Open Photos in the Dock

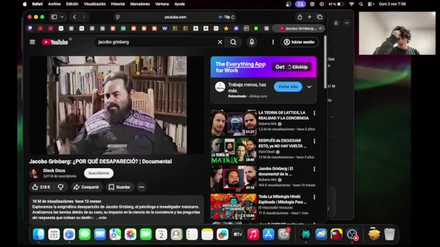point(131,234)
